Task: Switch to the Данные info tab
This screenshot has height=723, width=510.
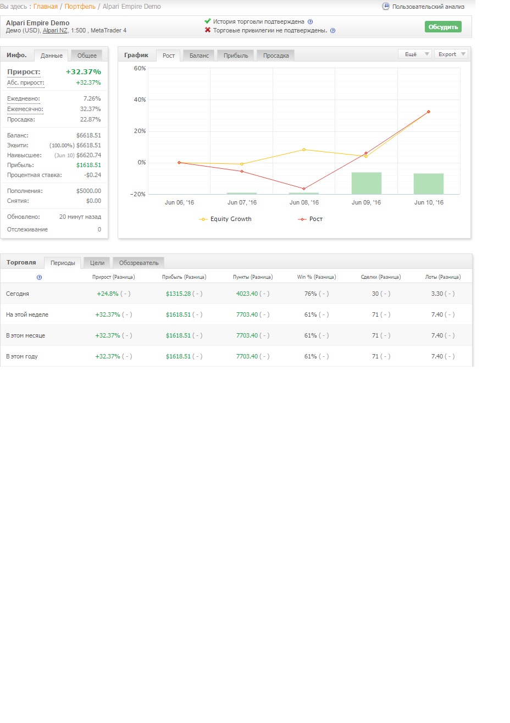Action: pyautogui.click(x=52, y=56)
